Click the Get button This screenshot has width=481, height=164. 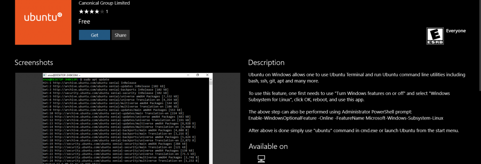95,35
